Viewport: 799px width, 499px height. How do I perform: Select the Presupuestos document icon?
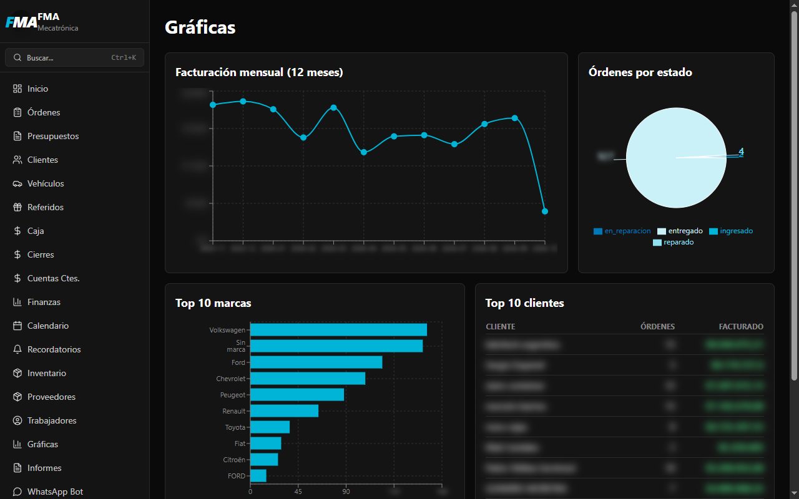click(17, 136)
